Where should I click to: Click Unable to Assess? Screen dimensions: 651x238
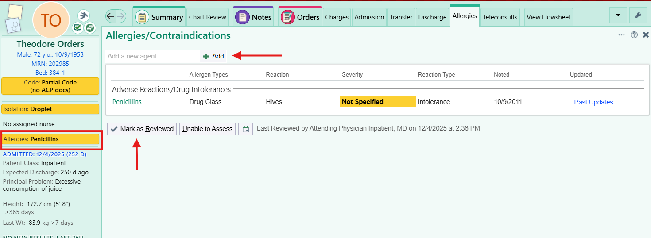[207, 129]
